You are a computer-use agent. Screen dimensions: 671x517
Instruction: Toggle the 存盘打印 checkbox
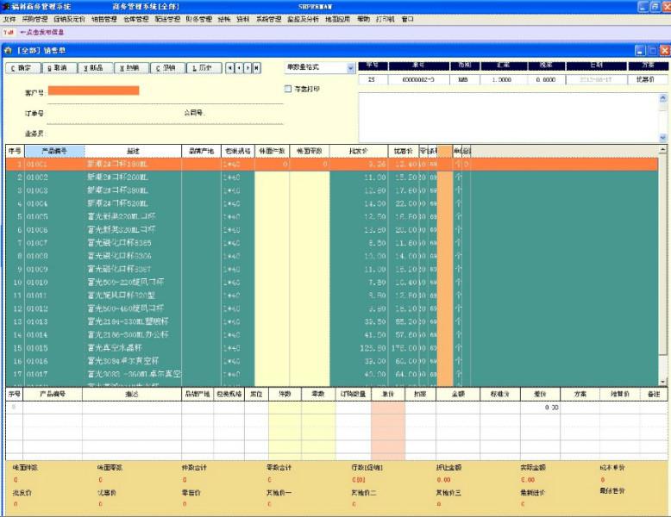pyautogui.click(x=288, y=88)
